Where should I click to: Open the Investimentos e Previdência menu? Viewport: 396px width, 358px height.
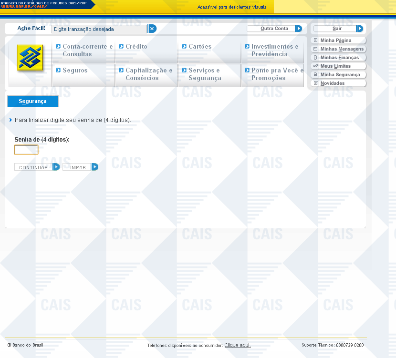(274, 50)
